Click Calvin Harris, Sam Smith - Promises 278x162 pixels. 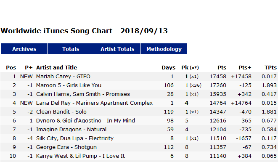click(83, 94)
